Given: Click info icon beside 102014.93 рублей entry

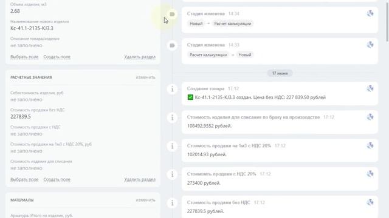Looking at the screenshot, I should (x=172, y=146).
